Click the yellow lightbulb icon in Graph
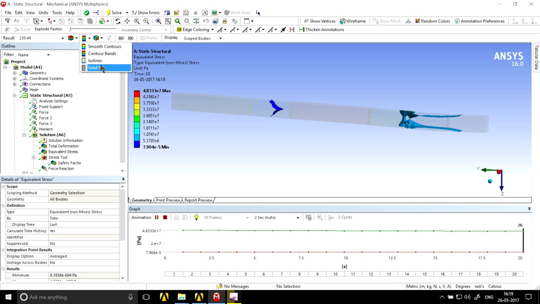Screen dimensions: 540x304 coord(196,217)
